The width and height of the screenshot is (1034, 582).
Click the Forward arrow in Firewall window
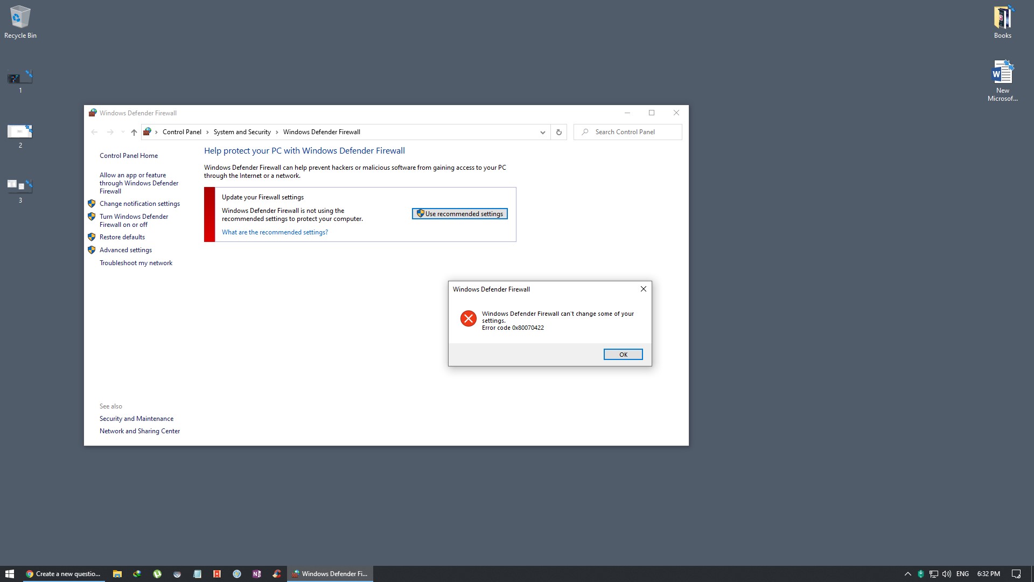click(110, 132)
